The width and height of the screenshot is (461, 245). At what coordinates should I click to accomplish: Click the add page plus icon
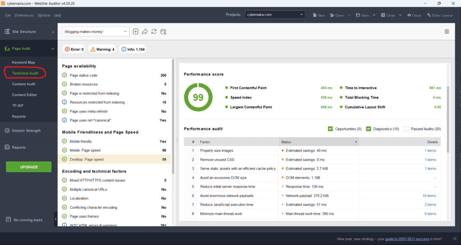[x=136, y=32]
